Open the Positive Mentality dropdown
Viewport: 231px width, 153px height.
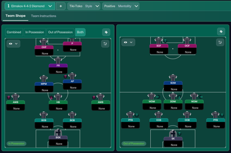click(x=120, y=6)
